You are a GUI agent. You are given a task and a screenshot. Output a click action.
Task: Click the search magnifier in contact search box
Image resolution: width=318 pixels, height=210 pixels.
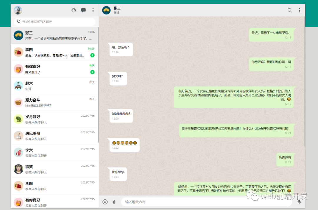click(x=19, y=22)
